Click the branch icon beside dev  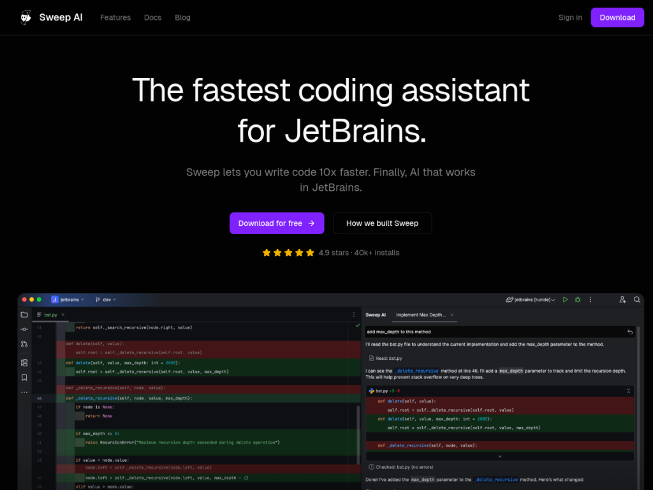pyautogui.click(x=98, y=300)
